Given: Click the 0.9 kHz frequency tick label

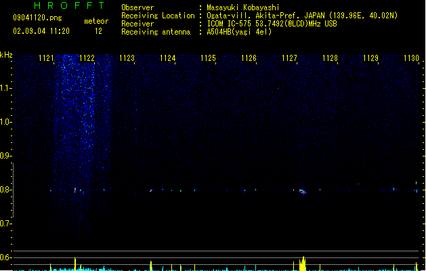Looking at the screenshot, I should pos(5,156).
